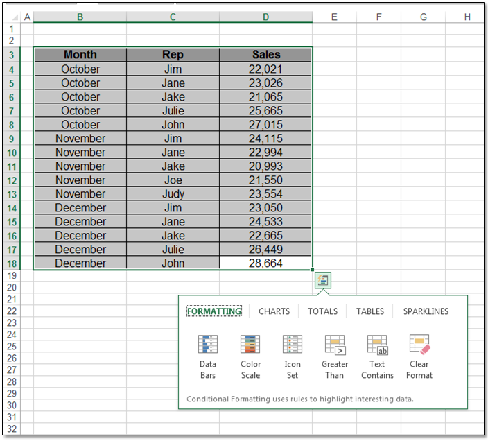Click December cell in row 17
The height and width of the screenshot is (441, 488).
[80, 249]
